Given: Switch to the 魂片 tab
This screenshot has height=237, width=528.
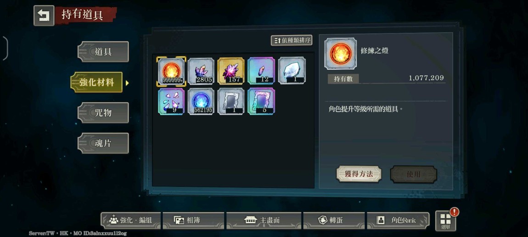Looking at the screenshot, I should pyautogui.click(x=103, y=143).
